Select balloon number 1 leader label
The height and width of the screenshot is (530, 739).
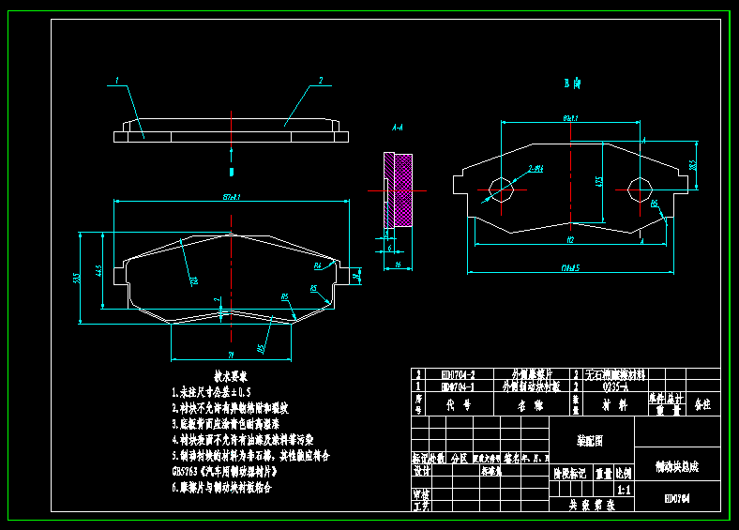click(x=117, y=80)
